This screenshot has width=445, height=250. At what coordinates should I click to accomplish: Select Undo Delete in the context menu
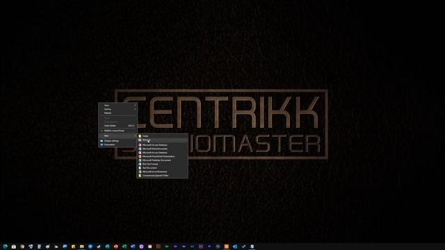(x=118, y=126)
